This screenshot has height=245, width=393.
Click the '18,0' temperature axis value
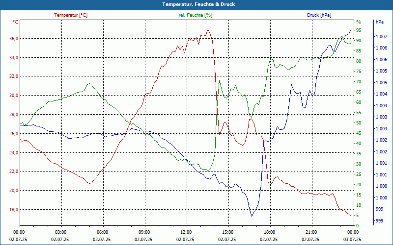coord(14,210)
